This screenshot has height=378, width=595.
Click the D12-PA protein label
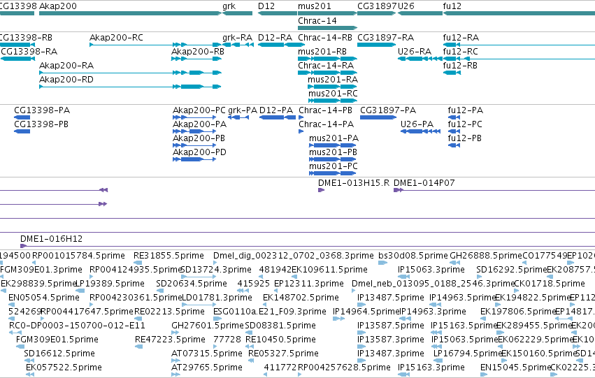[276, 110]
